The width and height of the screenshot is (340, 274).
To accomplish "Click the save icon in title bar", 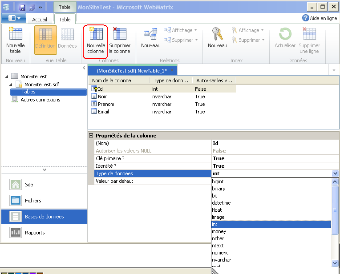I will [x=22, y=7].
